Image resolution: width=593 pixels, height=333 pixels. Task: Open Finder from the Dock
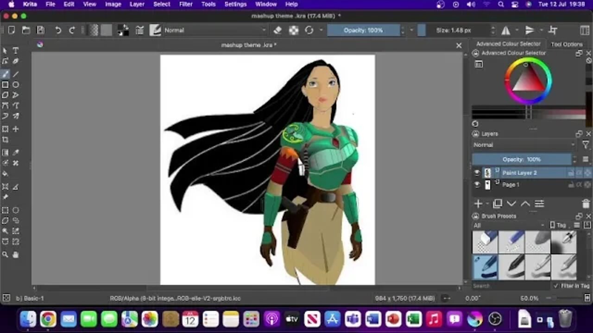[28, 319]
